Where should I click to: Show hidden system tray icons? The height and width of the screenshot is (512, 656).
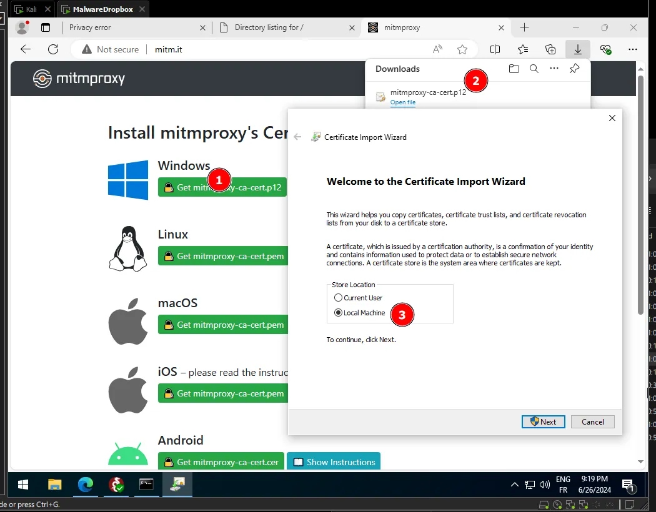pyautogui.click(x=514, y=485)
